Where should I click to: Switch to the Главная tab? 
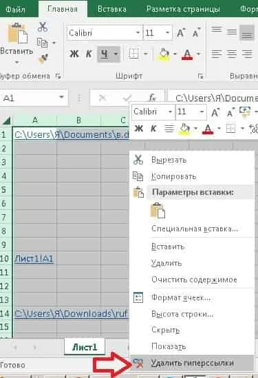pos(63,9)
